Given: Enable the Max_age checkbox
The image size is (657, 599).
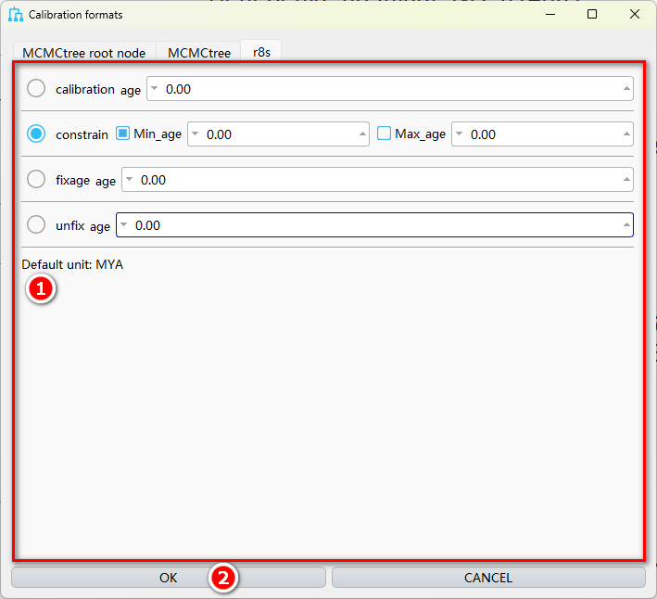Looking at the screenshot, I should (385, 134).
